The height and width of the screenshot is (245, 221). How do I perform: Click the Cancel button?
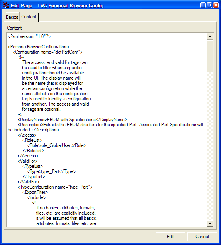[202, 237]
